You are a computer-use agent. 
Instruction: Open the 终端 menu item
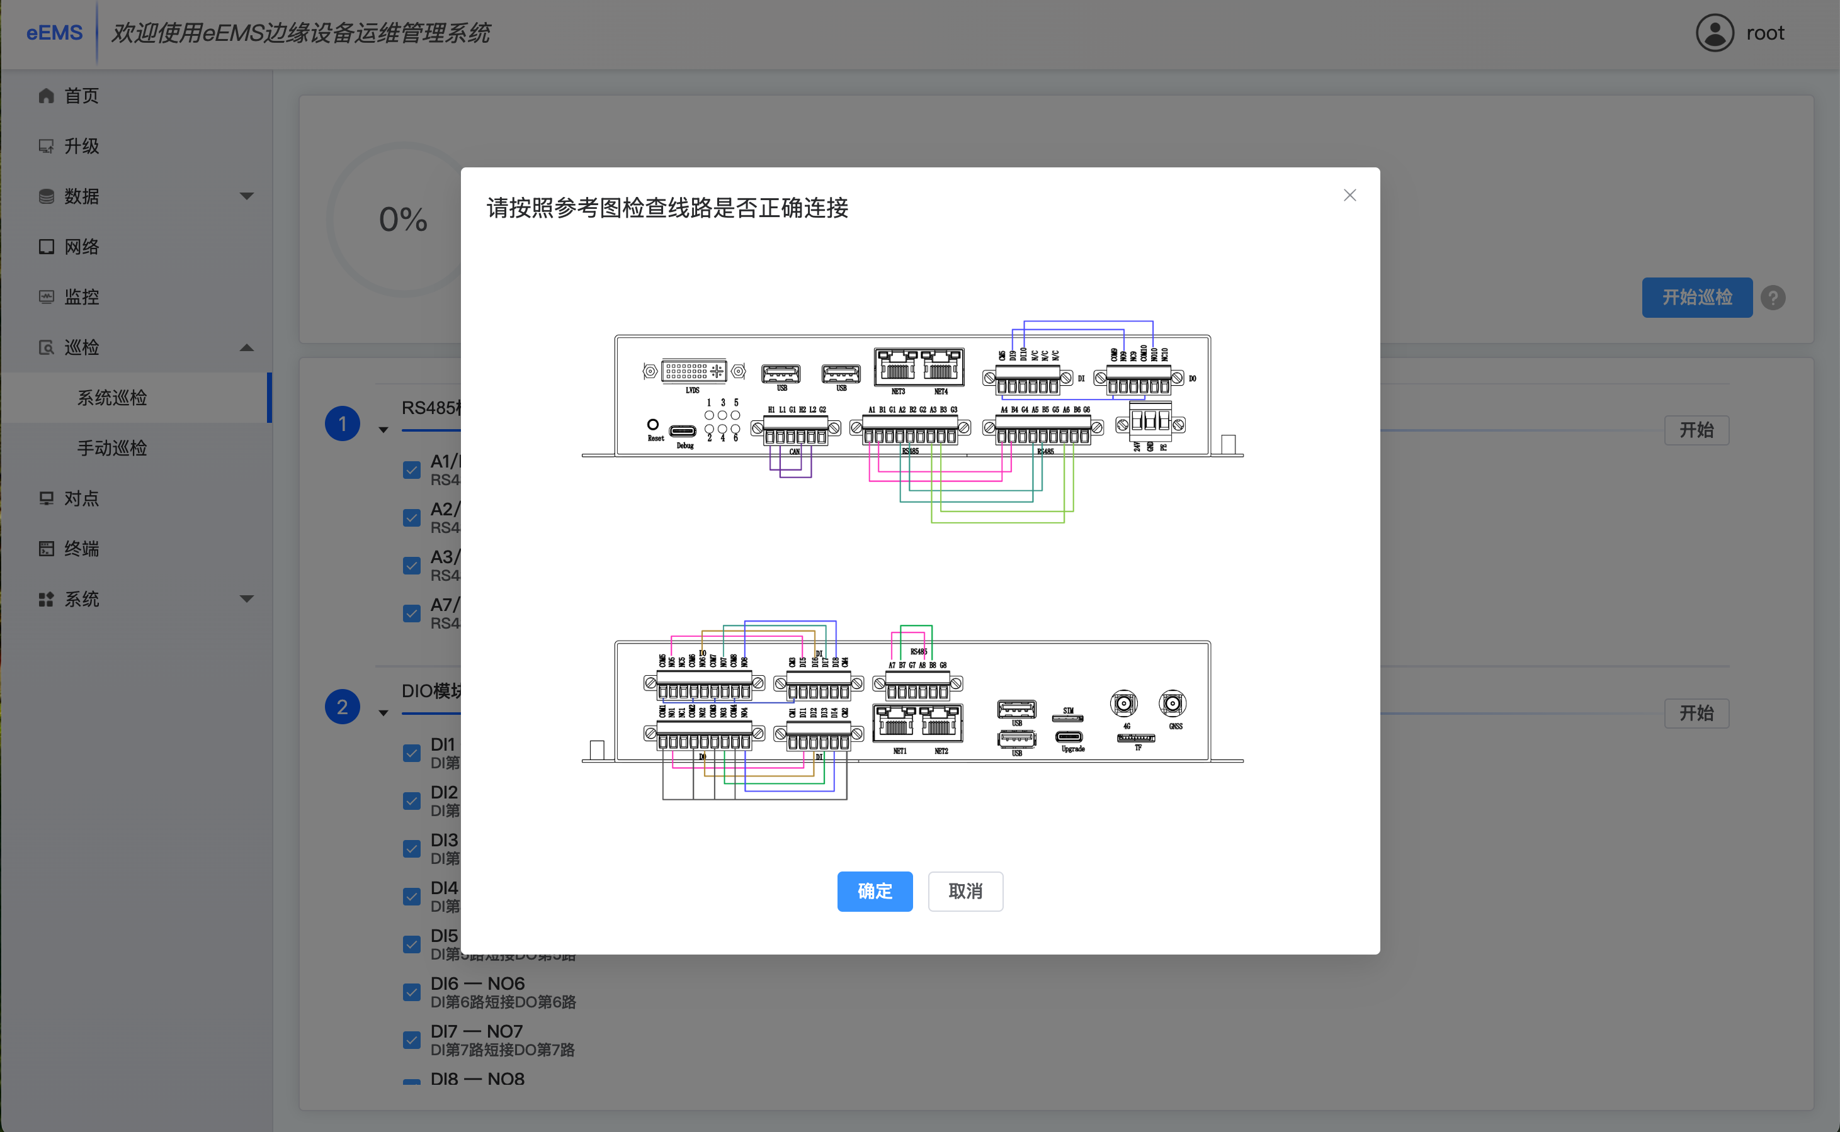tap(135, 549)
